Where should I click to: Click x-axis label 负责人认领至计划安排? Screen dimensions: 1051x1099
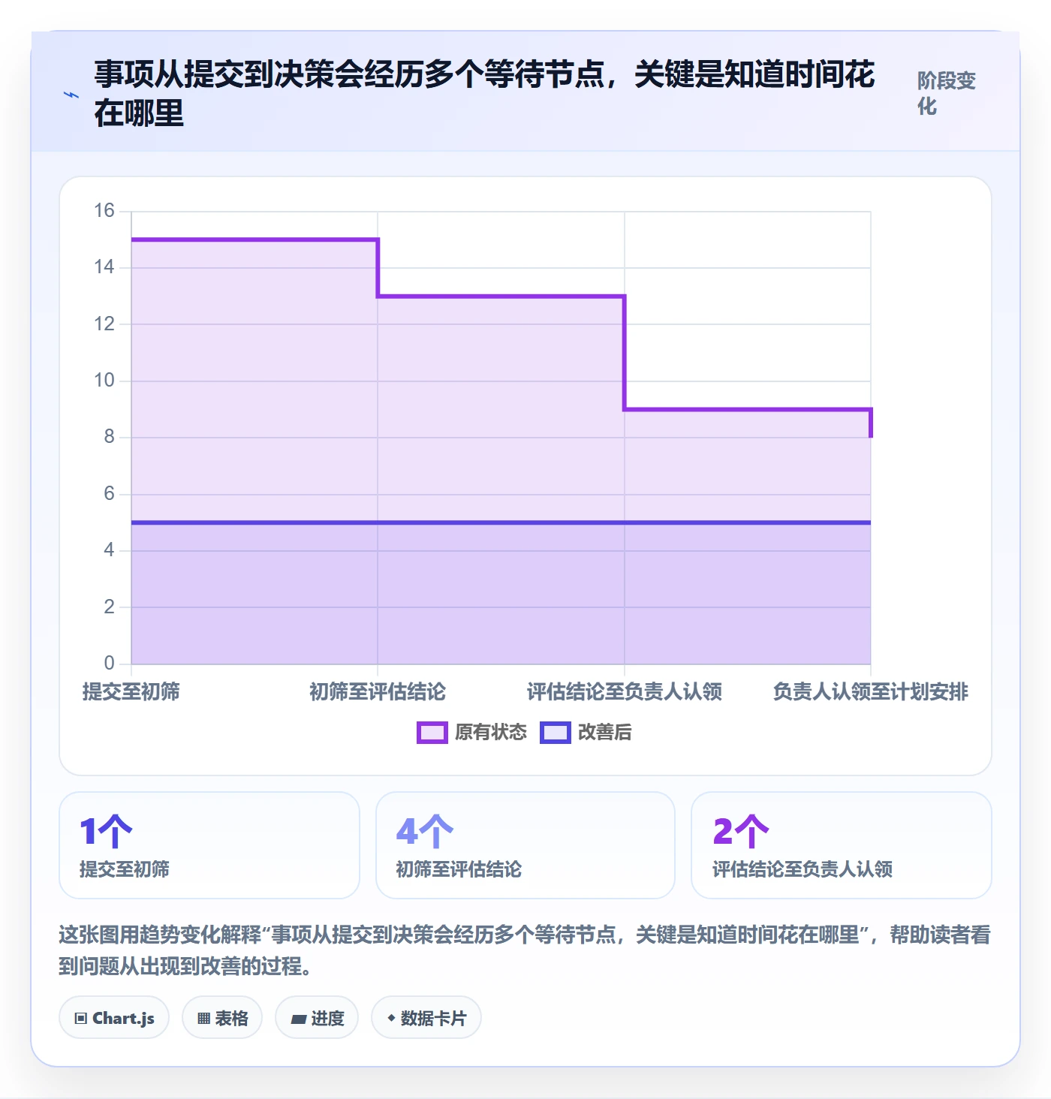(871, 691)
